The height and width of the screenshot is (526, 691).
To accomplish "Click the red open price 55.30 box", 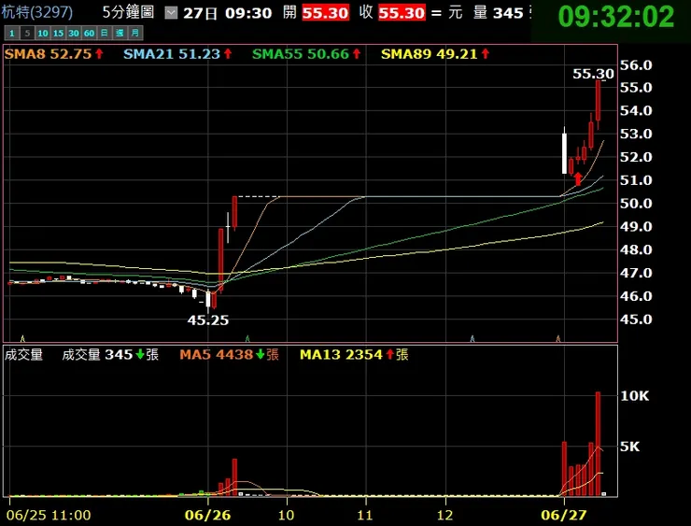I will point(325,13).
